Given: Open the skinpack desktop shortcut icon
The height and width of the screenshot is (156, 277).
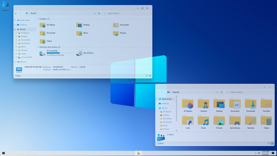Looking at the screenshot, I should (6, 6).
